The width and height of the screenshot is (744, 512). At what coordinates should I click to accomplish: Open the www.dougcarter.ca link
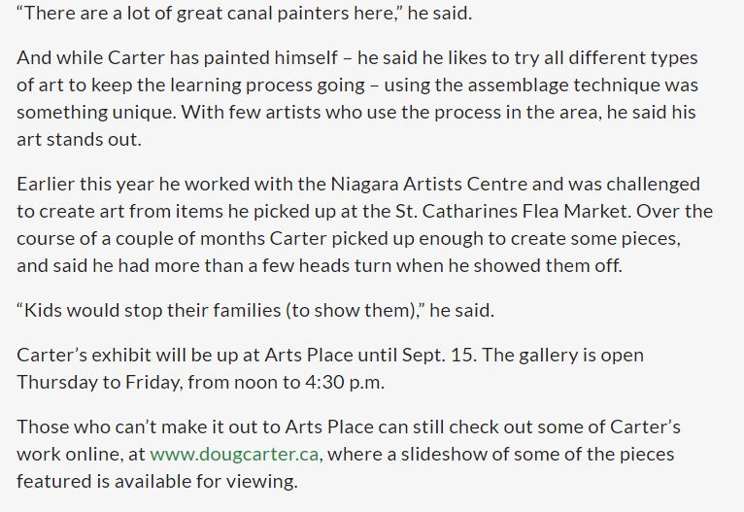tap(235, 454)
